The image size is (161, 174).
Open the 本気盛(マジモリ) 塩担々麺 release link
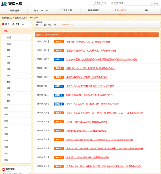[87, 157]
